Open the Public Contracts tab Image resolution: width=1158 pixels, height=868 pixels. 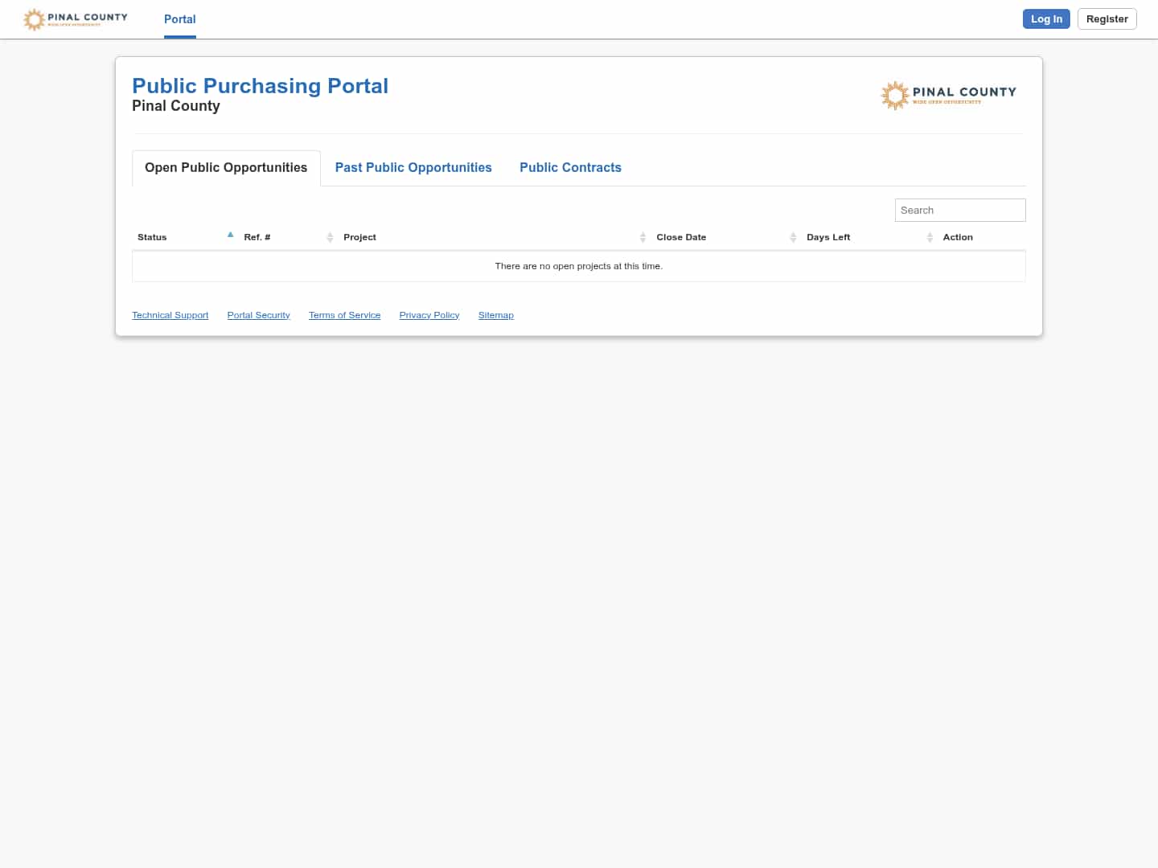pos(571,167)
